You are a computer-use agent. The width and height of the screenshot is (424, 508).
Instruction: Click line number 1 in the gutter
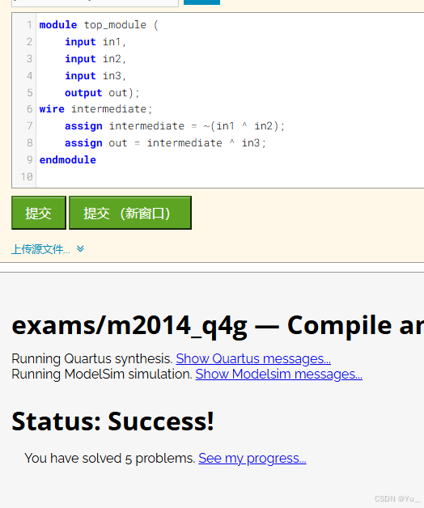pos(29,25)
